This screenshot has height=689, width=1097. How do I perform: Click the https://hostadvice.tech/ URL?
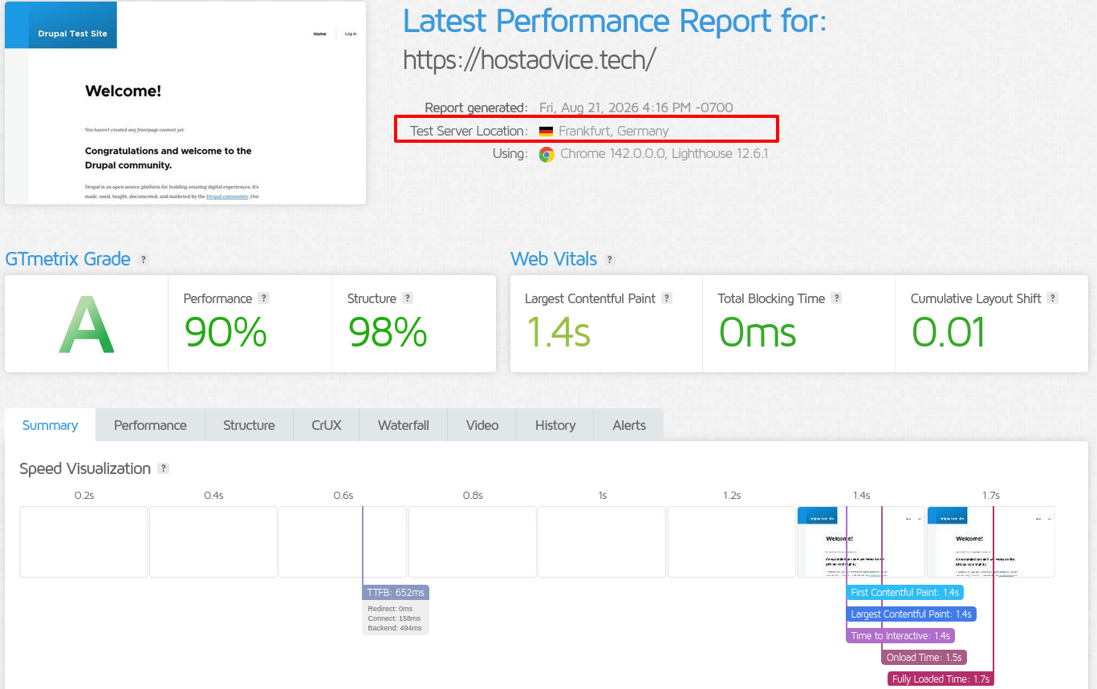[x=530, y=59]
